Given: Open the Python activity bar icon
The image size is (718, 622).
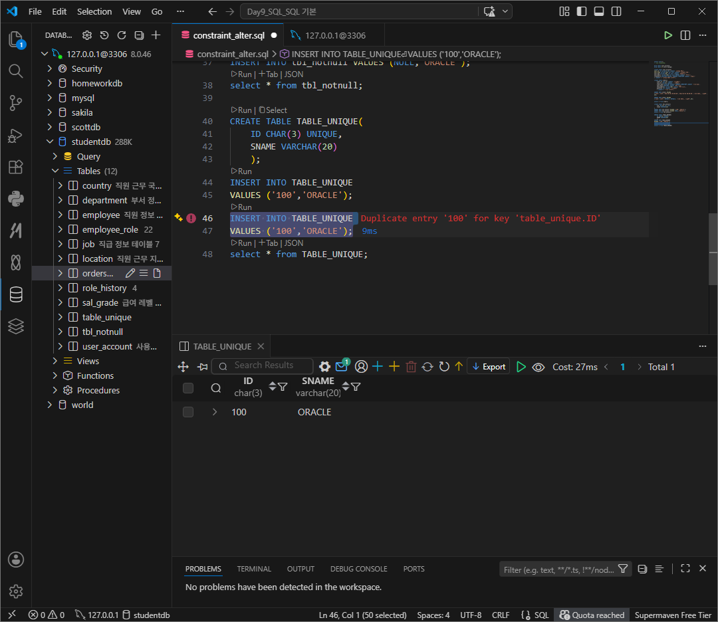Looking at the screenshot, I should pos(16,199).
